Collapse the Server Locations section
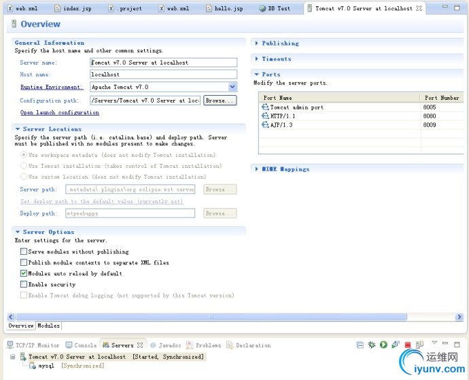469x380 pixels. [18, 129]
